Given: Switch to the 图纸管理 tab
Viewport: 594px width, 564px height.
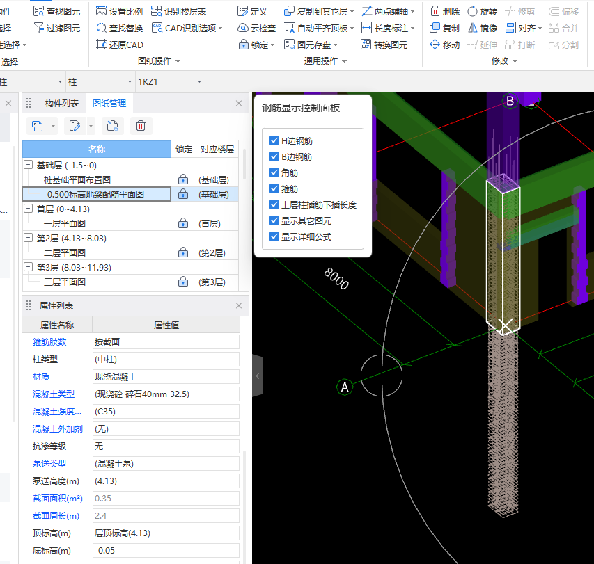Looking at the screenshot, I should (x=109, y=103).
